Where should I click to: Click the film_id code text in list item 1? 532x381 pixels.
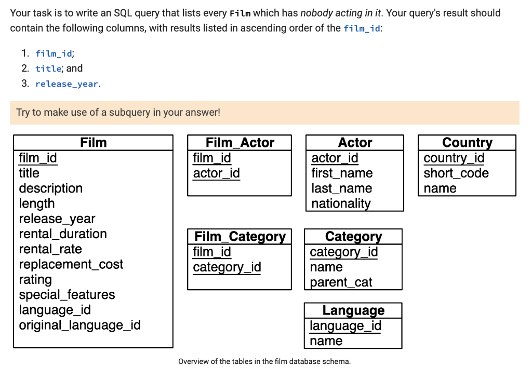click(54, 53)
